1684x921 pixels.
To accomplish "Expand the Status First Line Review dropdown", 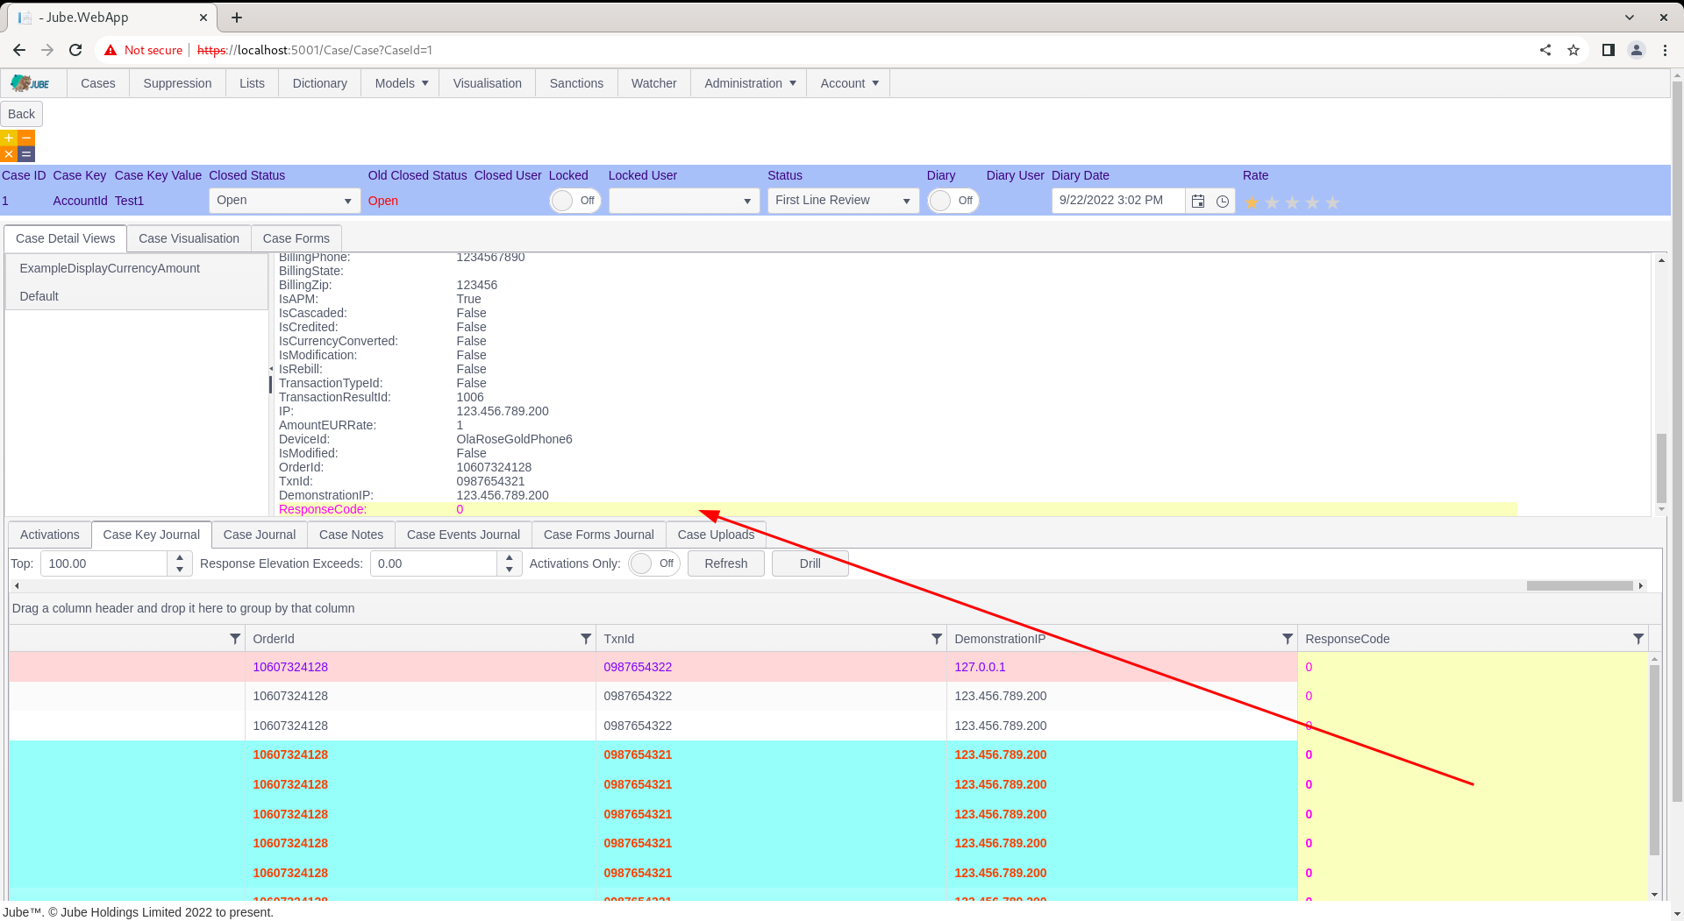I will tap(907, 201).
